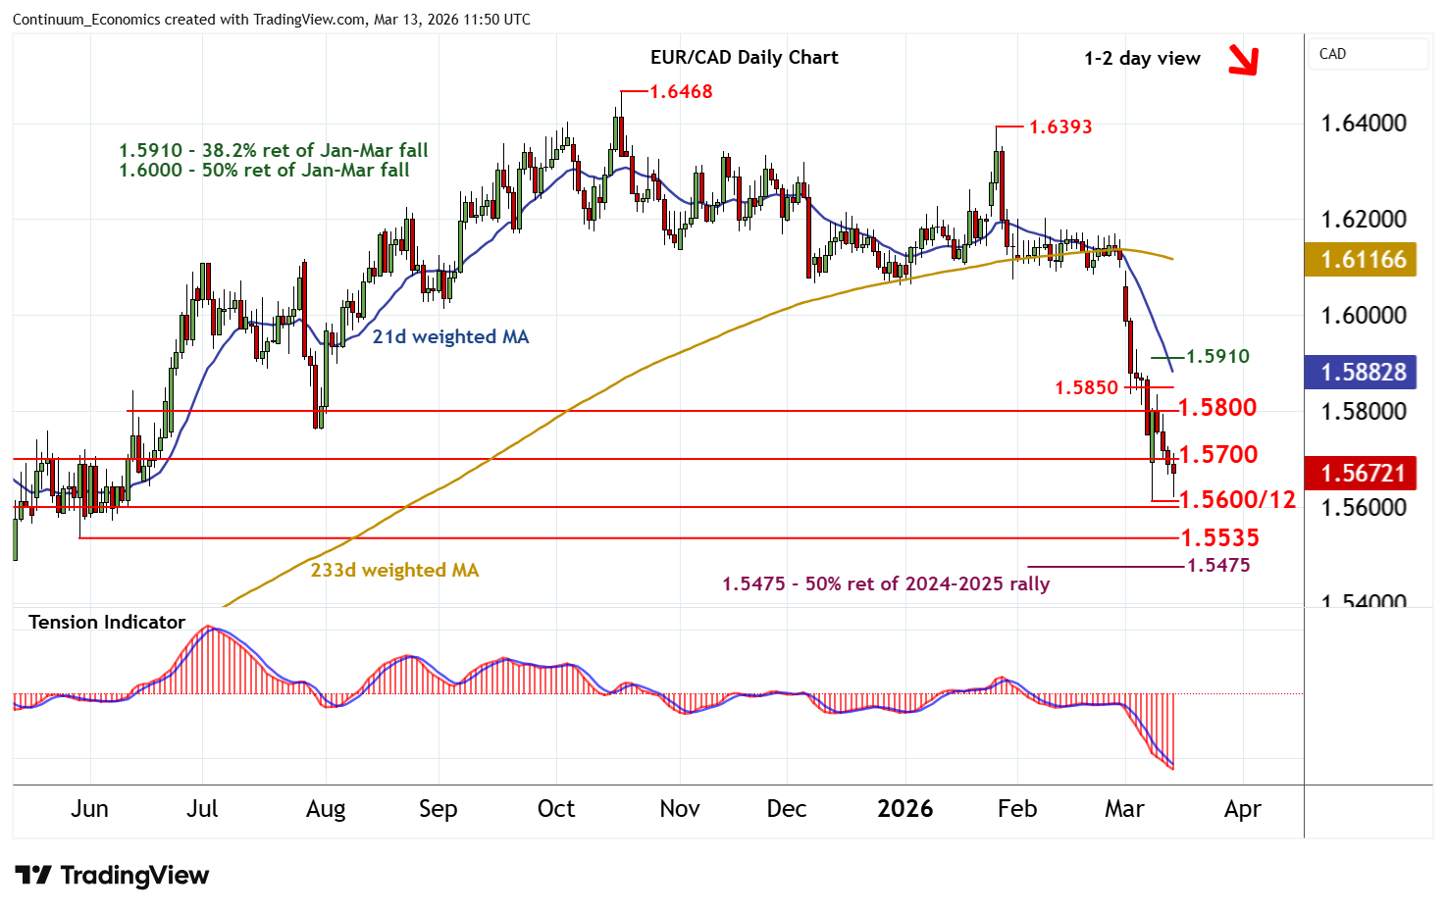The width and height of the screenshot is (1446, 912).
Task: Click the red downward trend arrow
Action: point(1243,60)
